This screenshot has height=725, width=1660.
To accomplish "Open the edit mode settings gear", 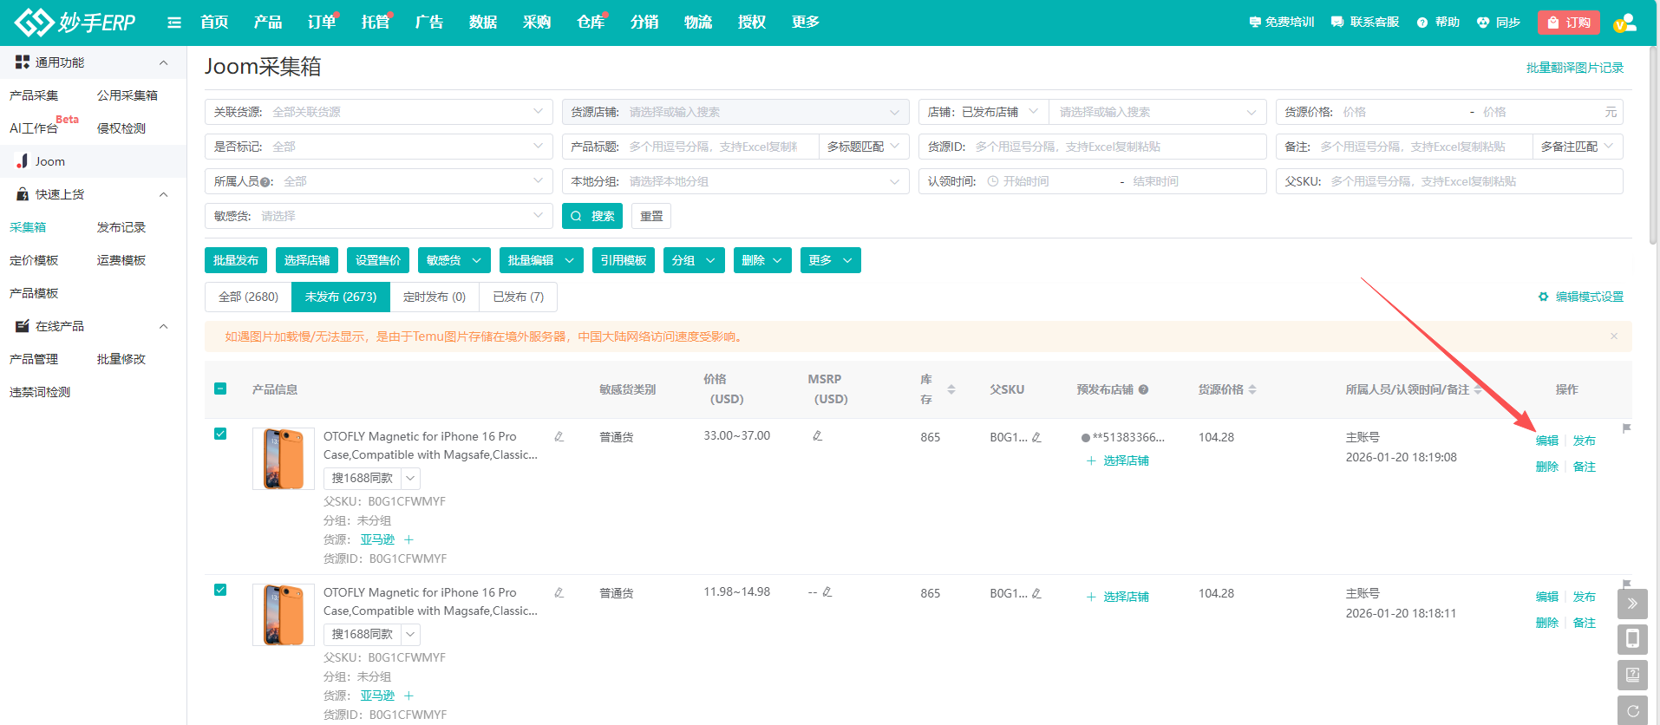I will 1543,297.
